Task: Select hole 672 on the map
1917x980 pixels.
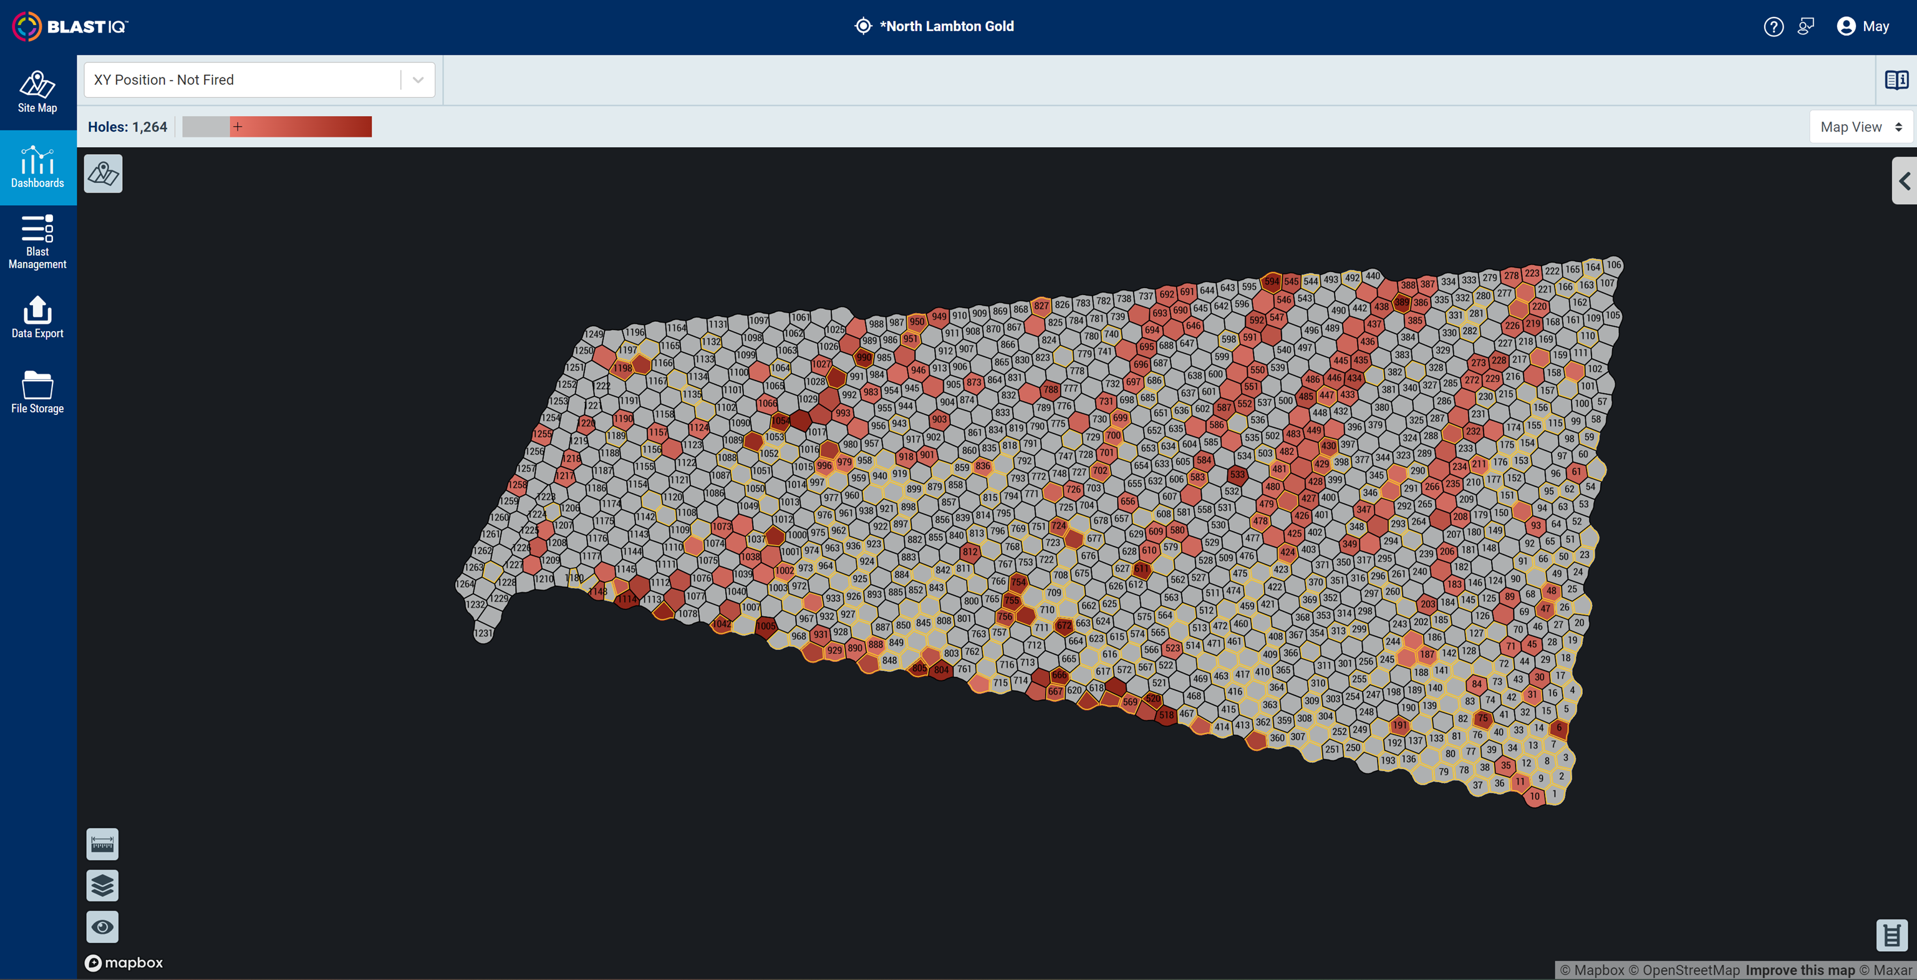Action: [1064, 625]
